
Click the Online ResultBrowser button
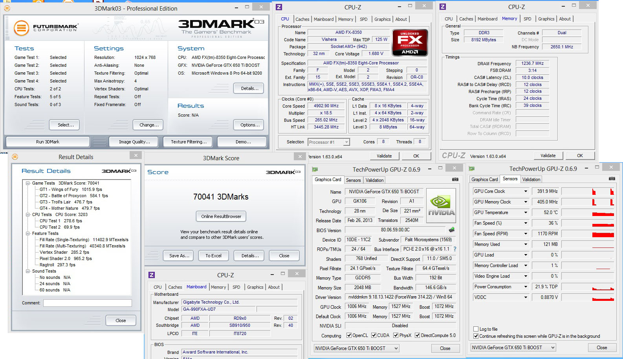221,216
